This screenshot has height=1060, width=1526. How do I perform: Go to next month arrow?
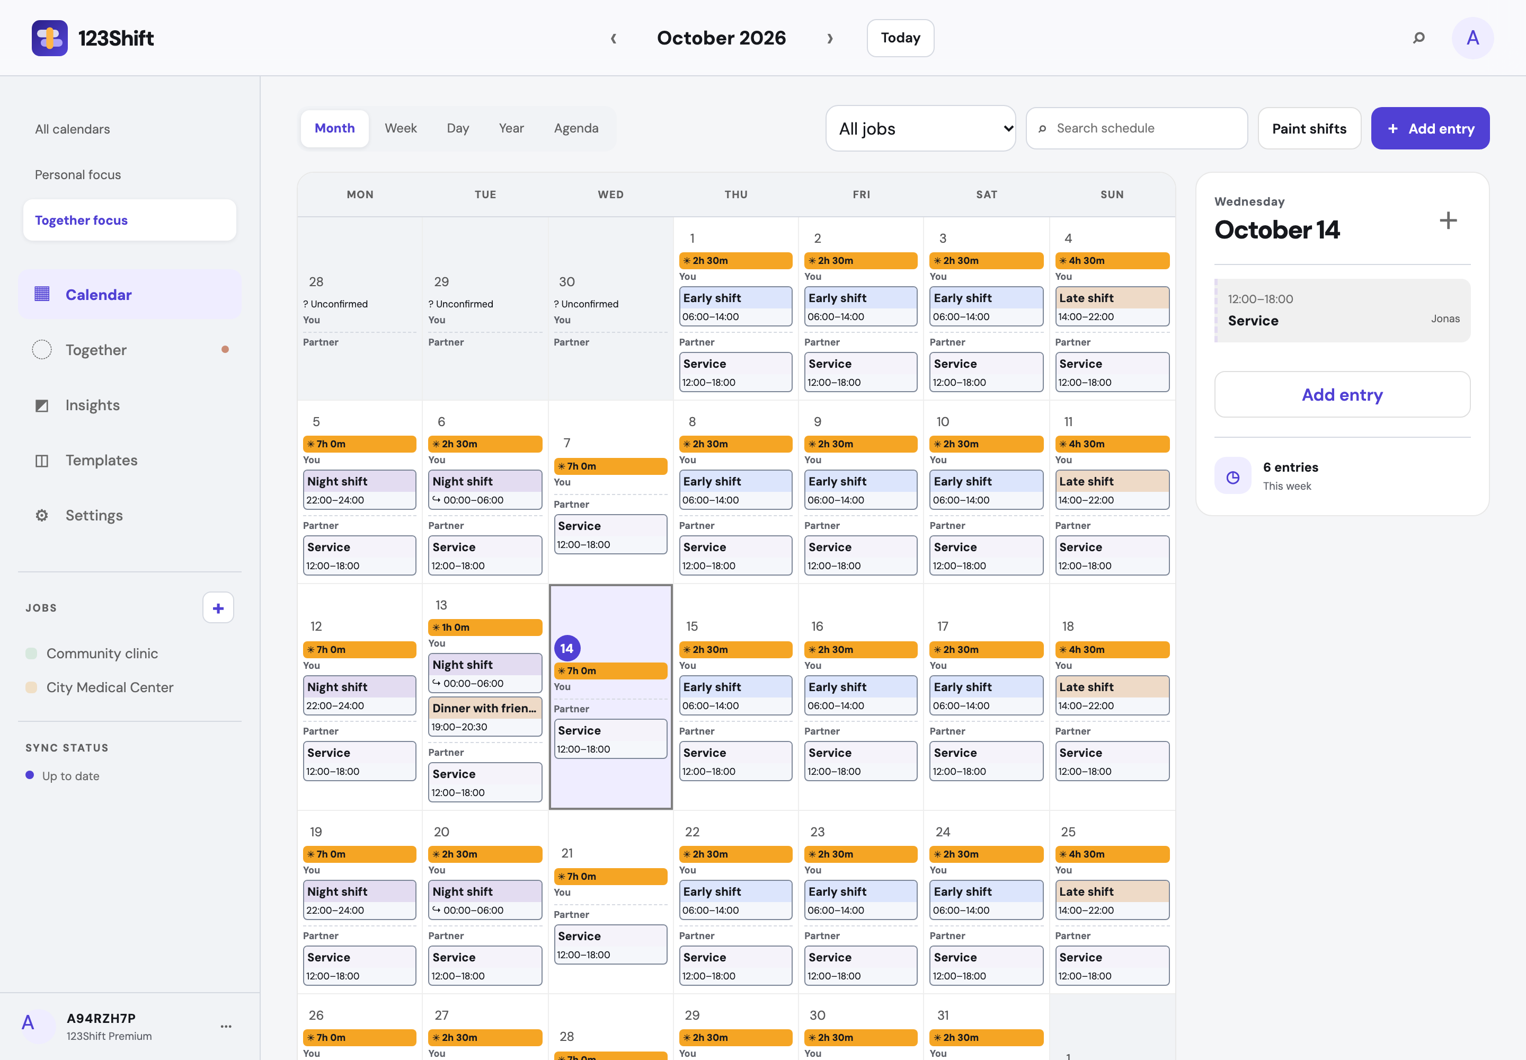pos(829,38)
